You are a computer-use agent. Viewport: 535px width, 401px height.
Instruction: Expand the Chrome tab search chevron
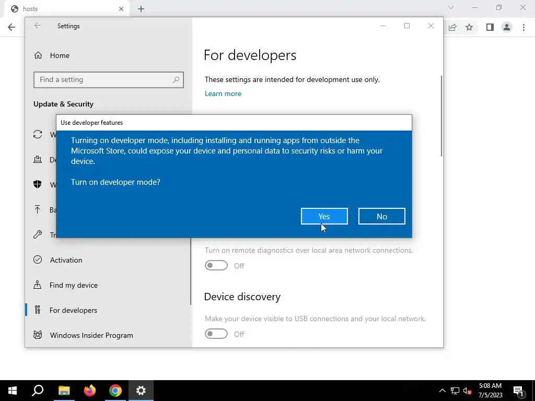tap(451, 7)
